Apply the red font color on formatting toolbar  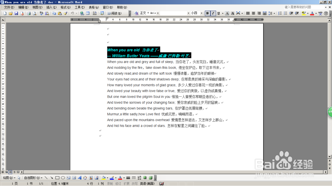(312, 13)
